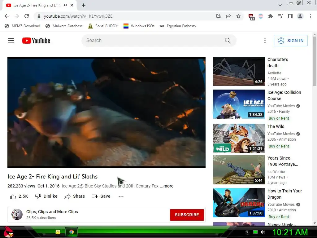Expand the description with ...more
This screenshot has width=317, height=238.
167,186
